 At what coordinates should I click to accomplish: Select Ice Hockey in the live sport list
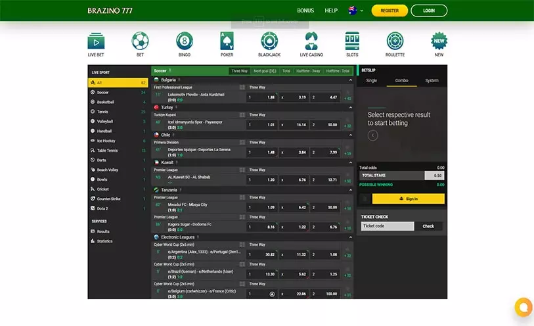click(118, 141)
